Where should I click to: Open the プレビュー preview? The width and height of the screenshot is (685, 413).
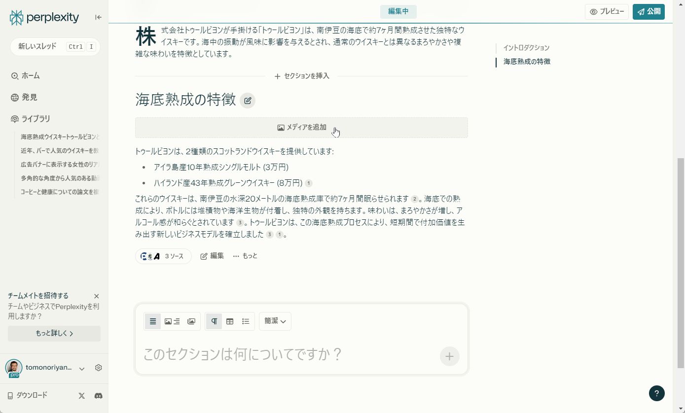point(607,11)
